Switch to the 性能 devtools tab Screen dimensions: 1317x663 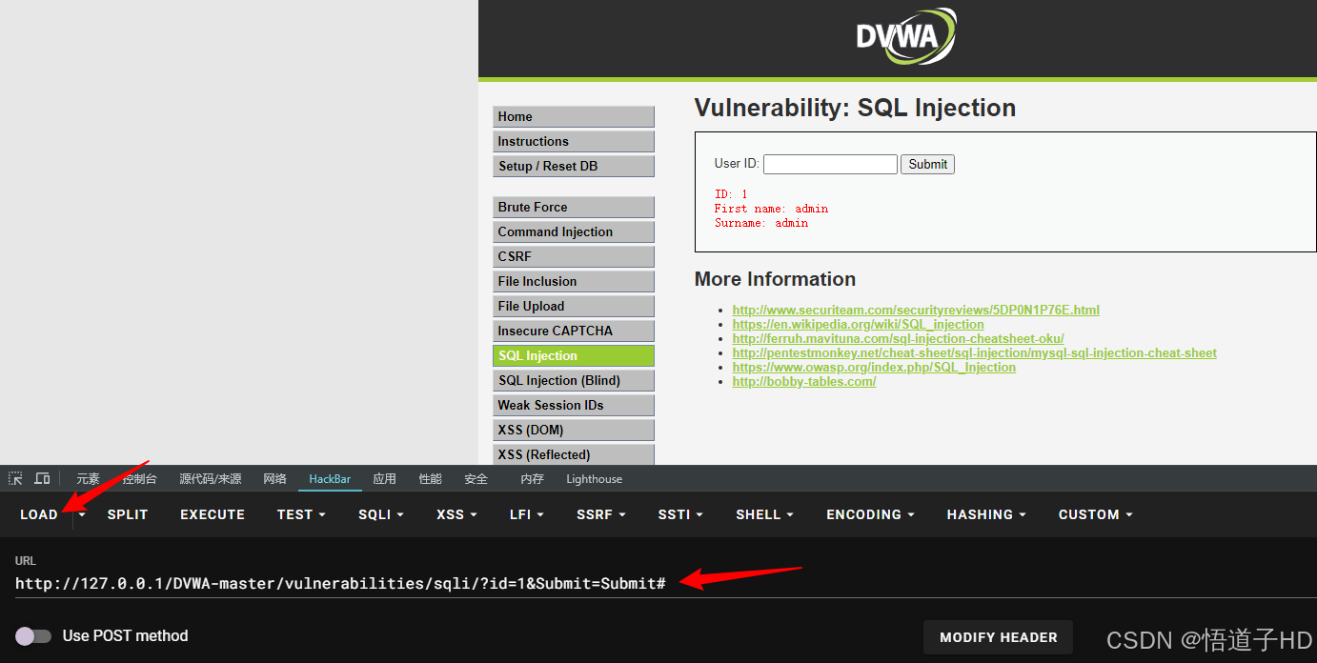(x=430, y=479)
